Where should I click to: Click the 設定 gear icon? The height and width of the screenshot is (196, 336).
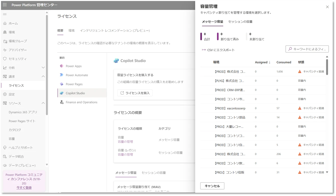[5, 94]
